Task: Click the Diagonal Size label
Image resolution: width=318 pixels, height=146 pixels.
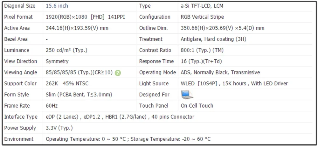Action: click(20, 6)
